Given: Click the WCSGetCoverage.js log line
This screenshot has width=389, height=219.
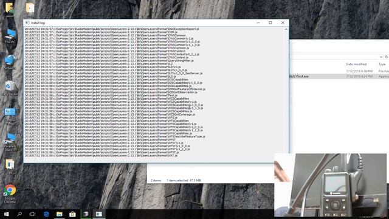Looking at the screenshot, I should pos(110,114).
